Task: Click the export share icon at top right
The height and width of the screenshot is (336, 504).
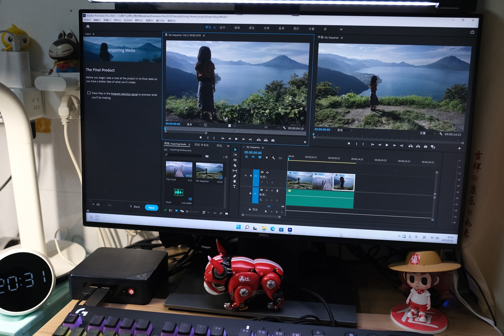Action: coord(472,32)
